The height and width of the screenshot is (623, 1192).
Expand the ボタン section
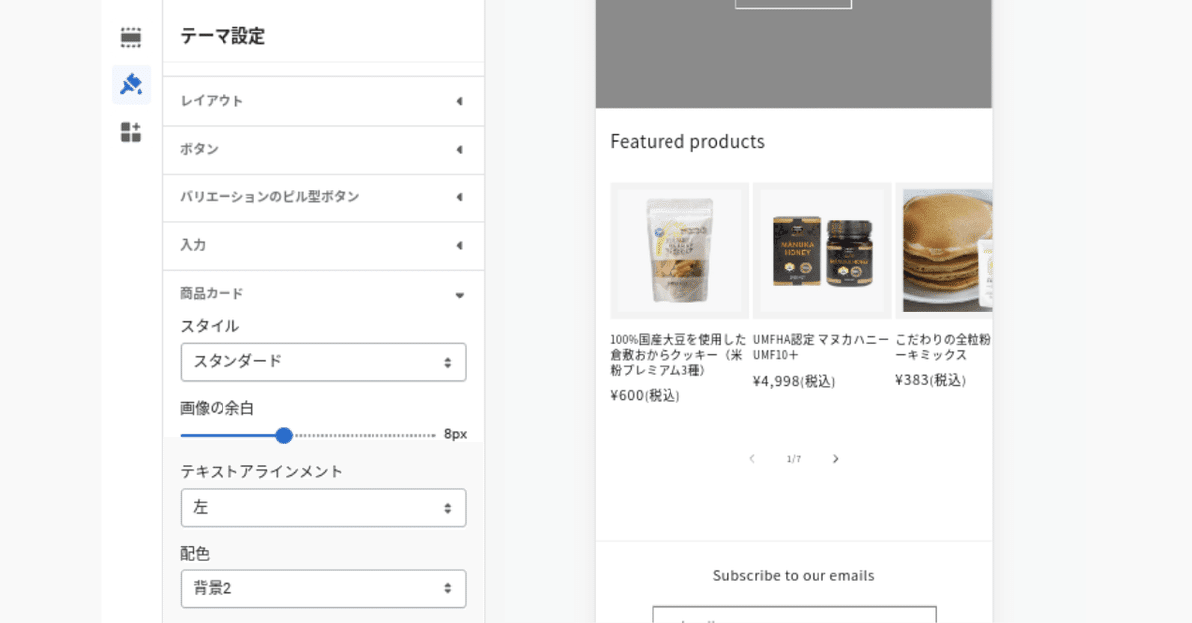pyautogui.click(x=323, y=149)
